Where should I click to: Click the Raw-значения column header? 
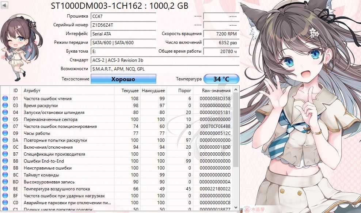point(213,91)
